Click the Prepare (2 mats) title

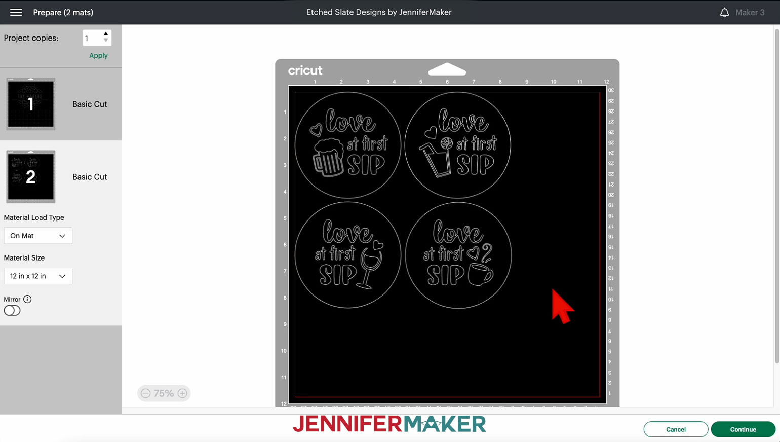tap(63, 12)
